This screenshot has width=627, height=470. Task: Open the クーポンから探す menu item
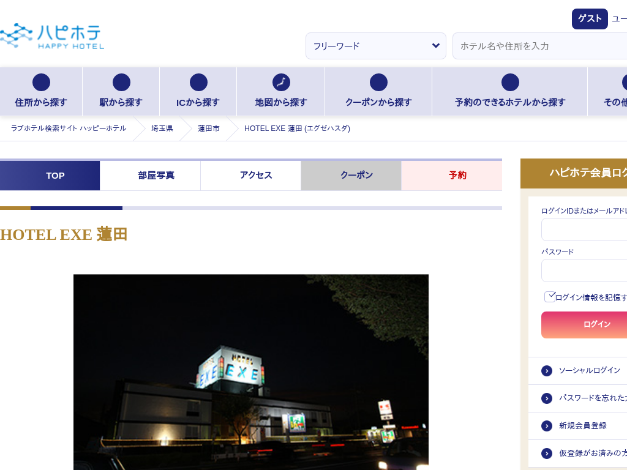(x=378, y=92)
